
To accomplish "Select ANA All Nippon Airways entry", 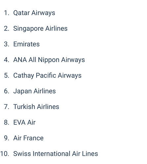I will tap(49, 60).
